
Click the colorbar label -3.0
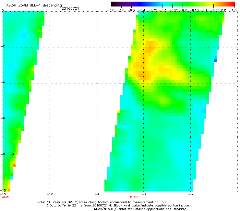click(111, 10)
